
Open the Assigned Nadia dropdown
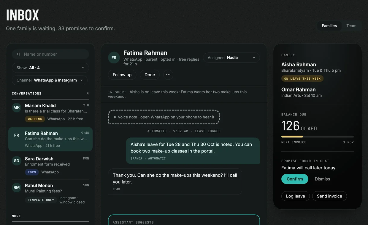coord(231,58)
